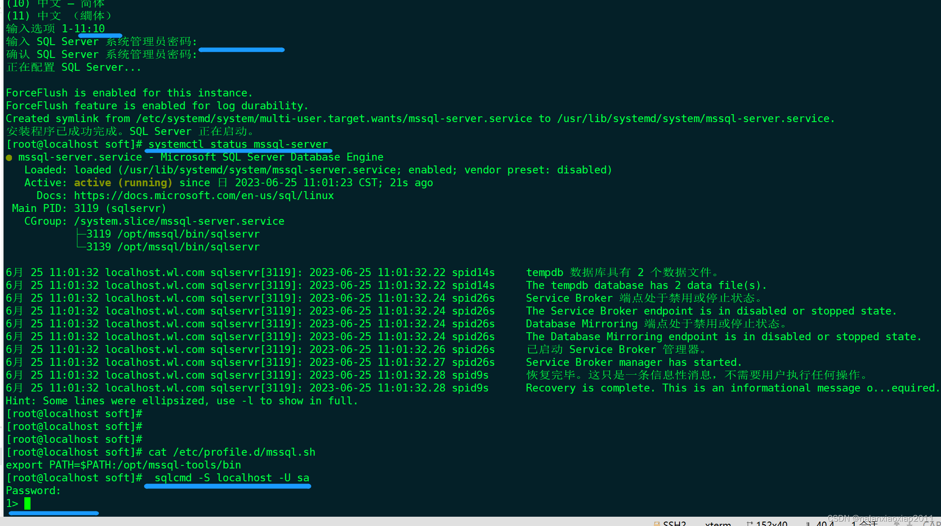Click the '152x40' terminal size in the status bar
This screenshot has width=941, height=526.
click(772, 524)
